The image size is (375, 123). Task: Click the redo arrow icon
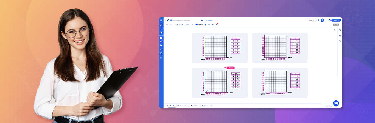point(171,25)
